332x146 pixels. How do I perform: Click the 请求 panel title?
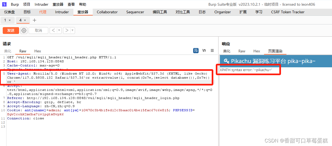coord(7,44)
